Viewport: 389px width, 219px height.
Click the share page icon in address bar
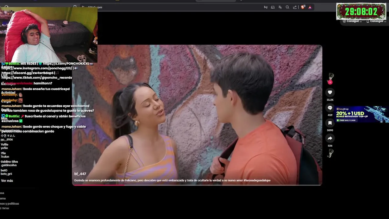coord(295,7)
